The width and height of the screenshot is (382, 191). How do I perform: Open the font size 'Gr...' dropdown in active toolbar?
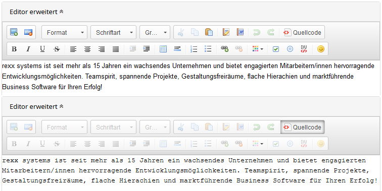point(155,32)
